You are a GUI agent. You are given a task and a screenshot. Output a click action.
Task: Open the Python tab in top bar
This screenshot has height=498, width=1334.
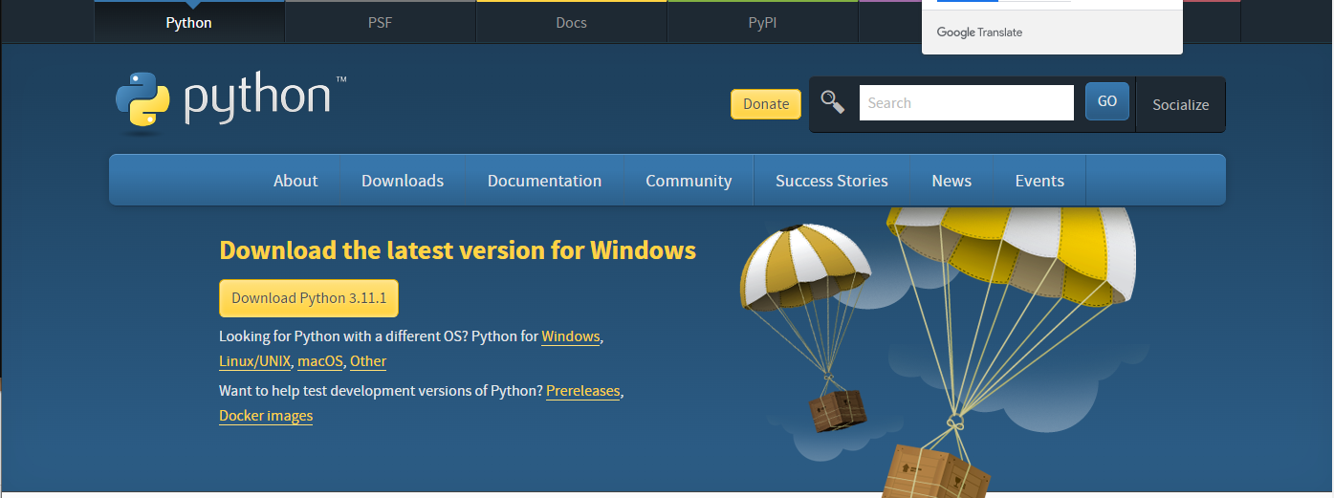pyautogui.click(x=189, y=22)
